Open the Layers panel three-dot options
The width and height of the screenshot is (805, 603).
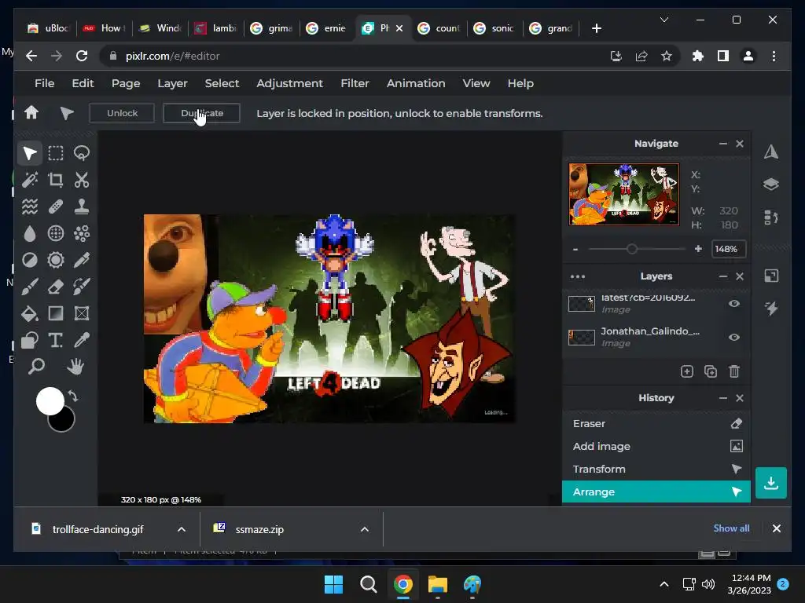coord(578,276)
